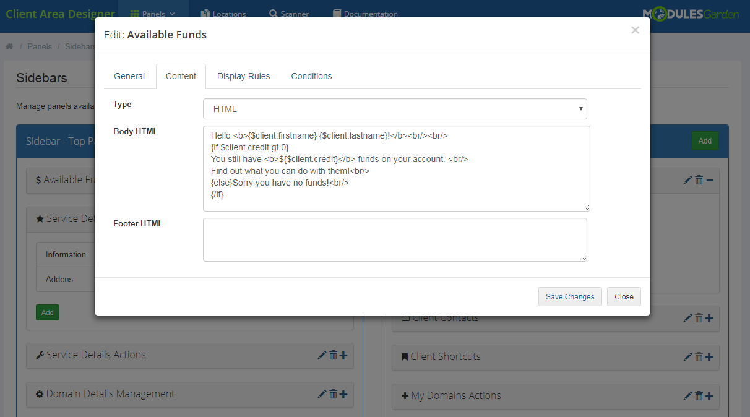This screenshot has height=417, width=750.
Task: Open the Type dropdown set to HTML
Action: point(395,109)
